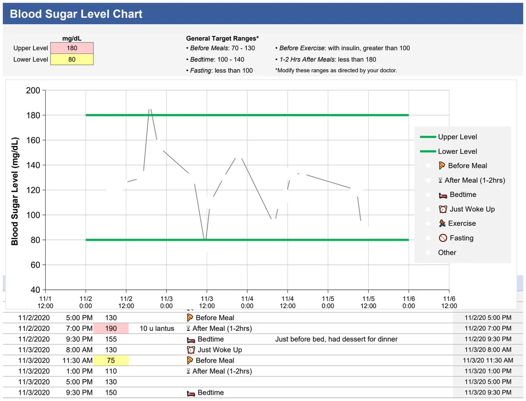Image resolution: width=526 pixels, height=401 pixels.
Task: Click the yellow highlighted 75 reading cell
Action: click(x=111, y=360)
